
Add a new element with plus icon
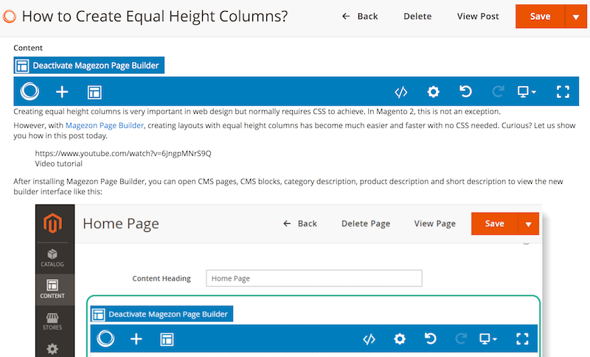click(62, 92)
